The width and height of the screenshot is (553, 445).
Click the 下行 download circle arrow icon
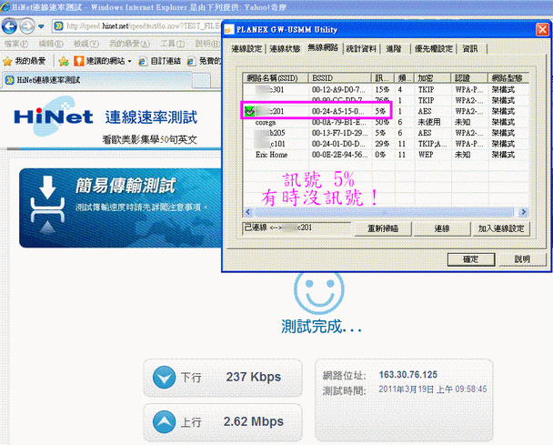pos(164,378)
